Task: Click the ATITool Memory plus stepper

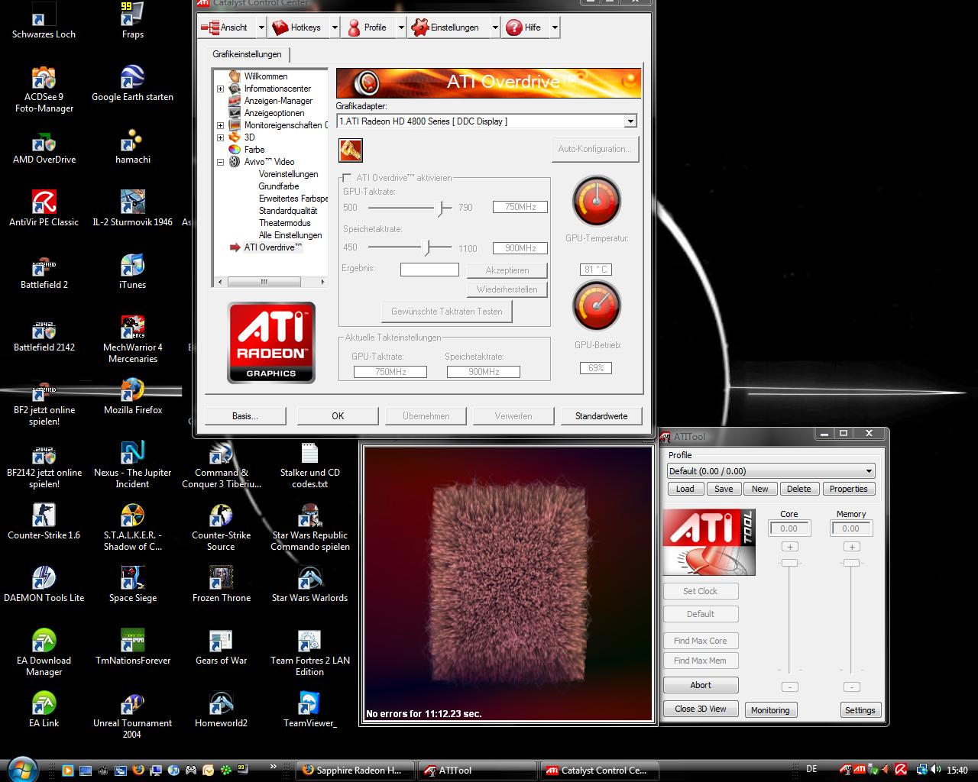Action: click(x=852, y=547)
